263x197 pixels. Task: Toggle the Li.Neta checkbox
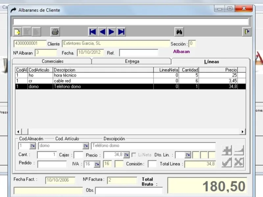(134, 155)
